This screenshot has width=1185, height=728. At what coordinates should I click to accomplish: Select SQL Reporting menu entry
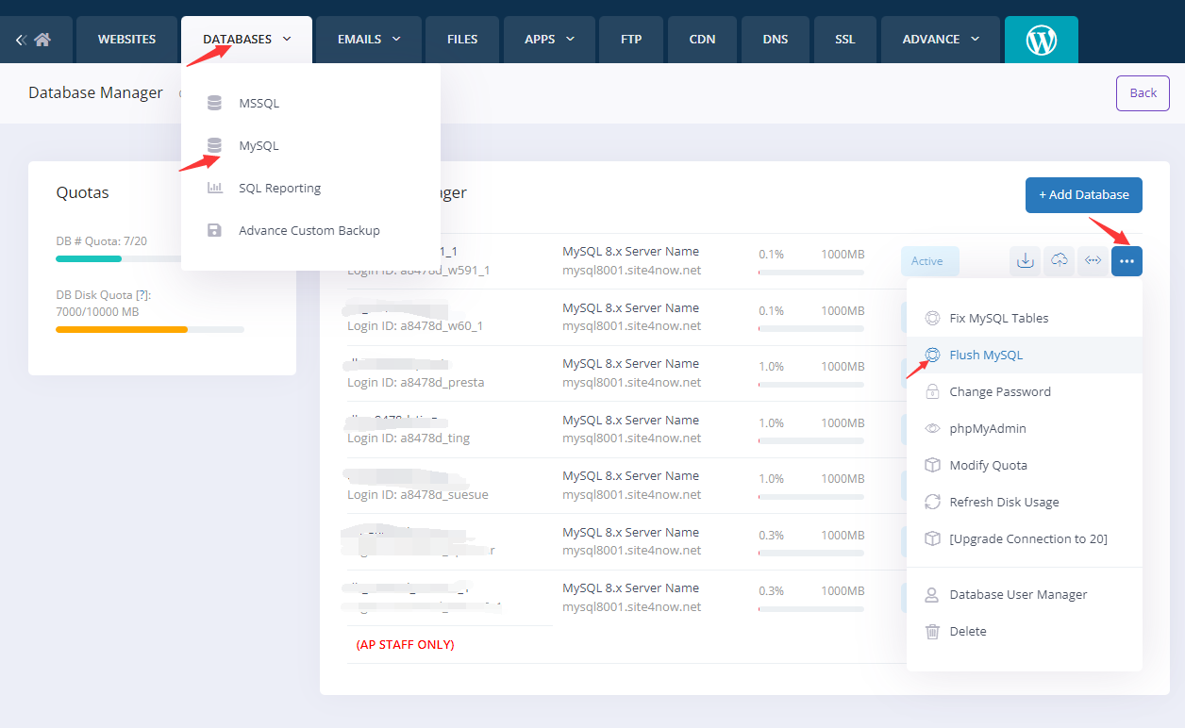click(x=279, y=189)
